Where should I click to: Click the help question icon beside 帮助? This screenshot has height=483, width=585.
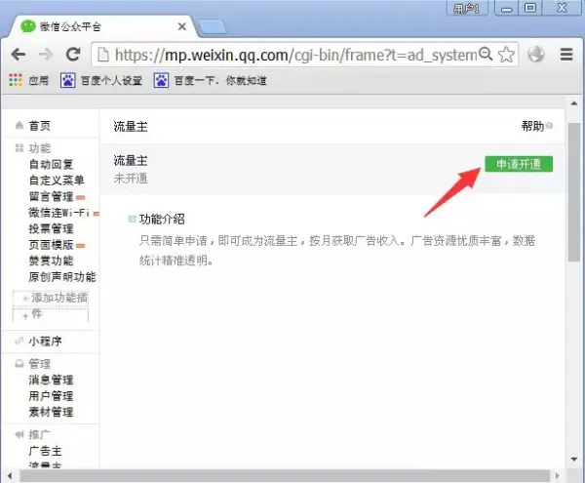(x=549, y=126)
